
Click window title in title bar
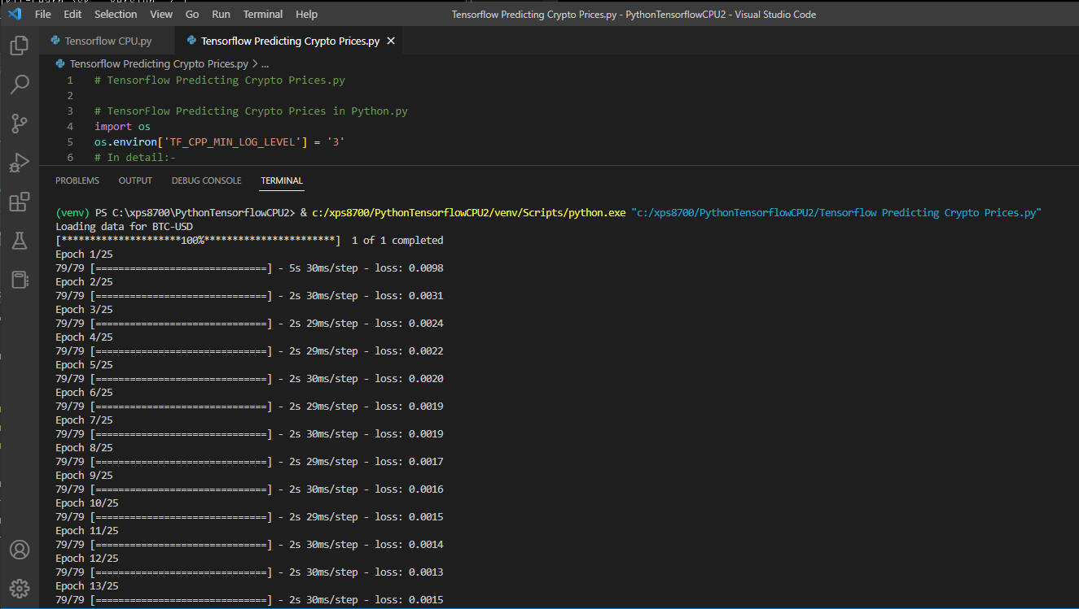pyautogui.click(x=634, y=15)
